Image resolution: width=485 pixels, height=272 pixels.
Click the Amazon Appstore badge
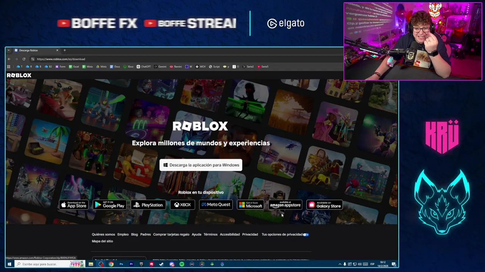(x=285, y=205)
